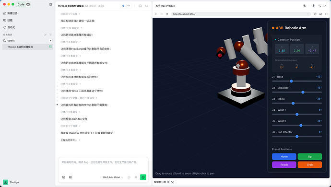This screenshot has width=331, height=187.
Task: Click the browser back arrow
Action: coord(156,14)
